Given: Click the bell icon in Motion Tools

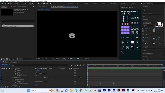Looking at the screenshot, I should coord(124,14).
